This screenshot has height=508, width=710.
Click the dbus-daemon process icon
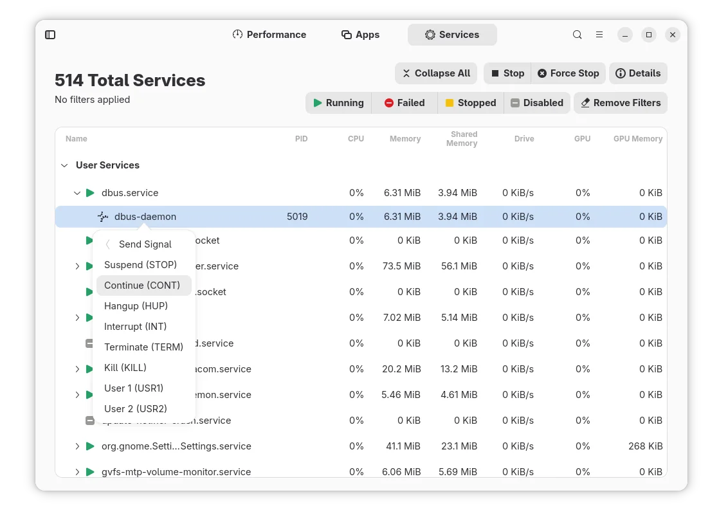[x=103, y=217]
